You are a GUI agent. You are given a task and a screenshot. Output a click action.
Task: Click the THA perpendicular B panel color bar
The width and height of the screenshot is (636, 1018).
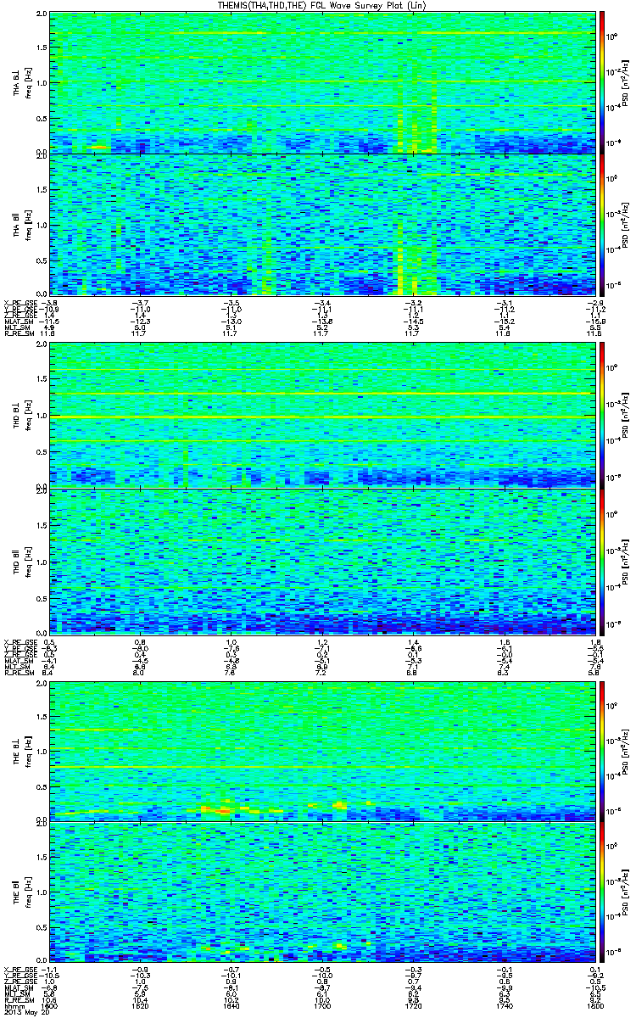click(601, 82)
